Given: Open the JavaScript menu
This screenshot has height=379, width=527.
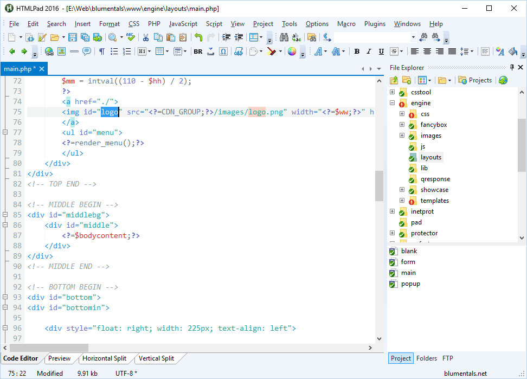Looking at the screenshot, I should (183, 24).
